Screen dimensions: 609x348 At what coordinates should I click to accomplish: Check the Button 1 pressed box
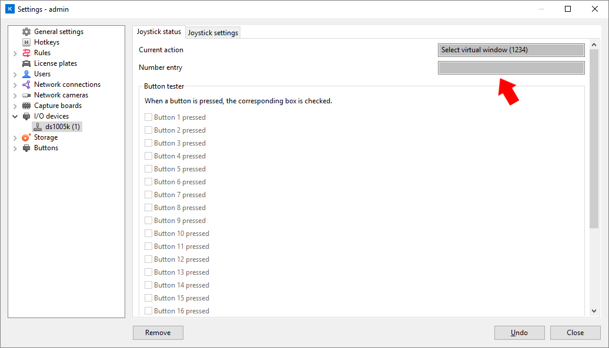(148, 117)
